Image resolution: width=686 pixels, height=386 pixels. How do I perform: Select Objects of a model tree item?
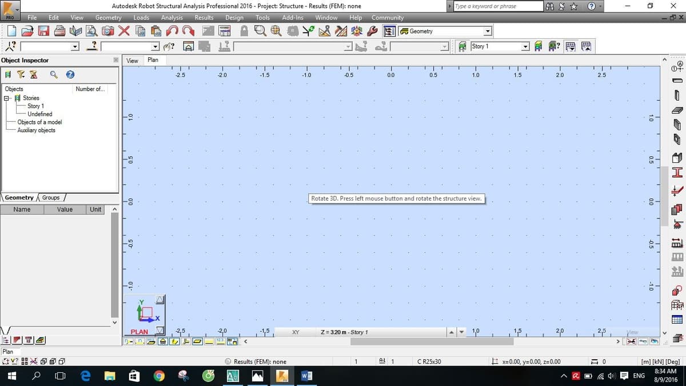click(x=39, y=122)
